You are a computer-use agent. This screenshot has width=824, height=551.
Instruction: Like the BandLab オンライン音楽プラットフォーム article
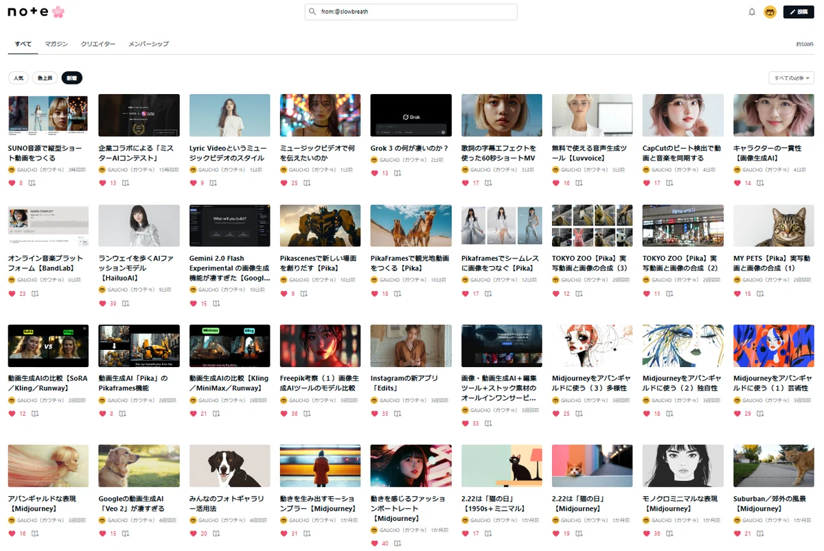(x=12, y=294)
